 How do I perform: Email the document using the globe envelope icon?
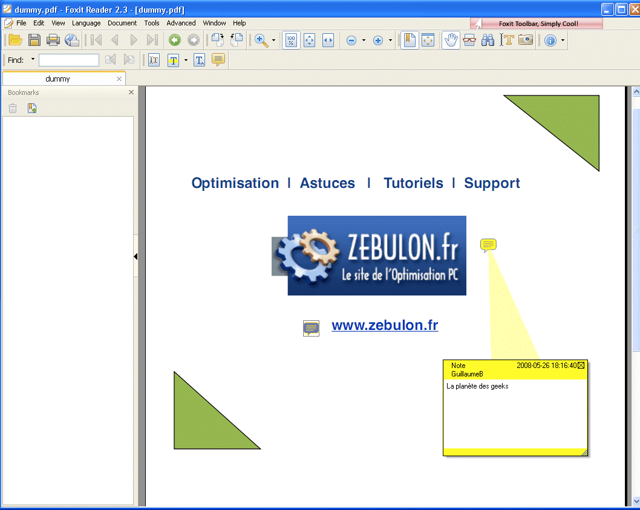pyautogui.click(x=72, y=40)
